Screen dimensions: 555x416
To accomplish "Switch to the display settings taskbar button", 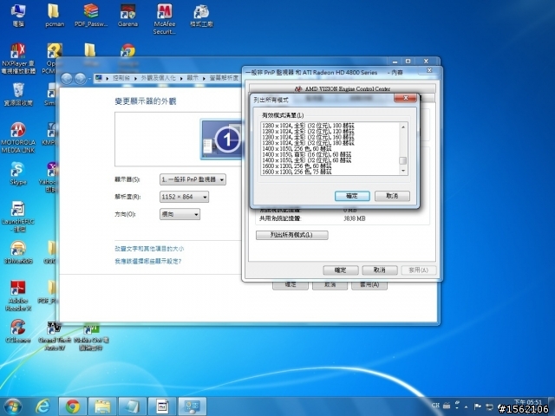I will point(192,406).
